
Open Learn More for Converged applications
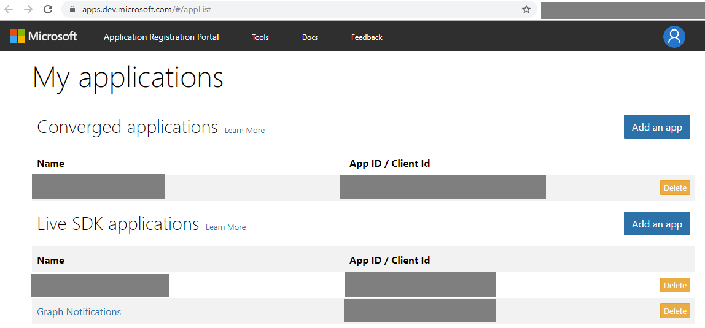tap(244, 130)
